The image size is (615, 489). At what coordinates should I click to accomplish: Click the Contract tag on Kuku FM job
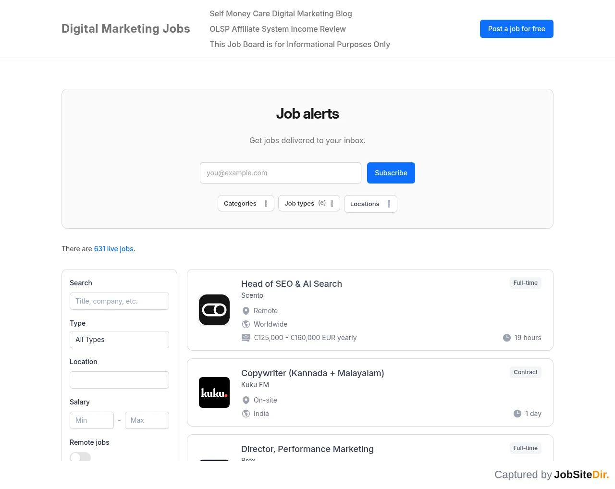click(526, 372)
